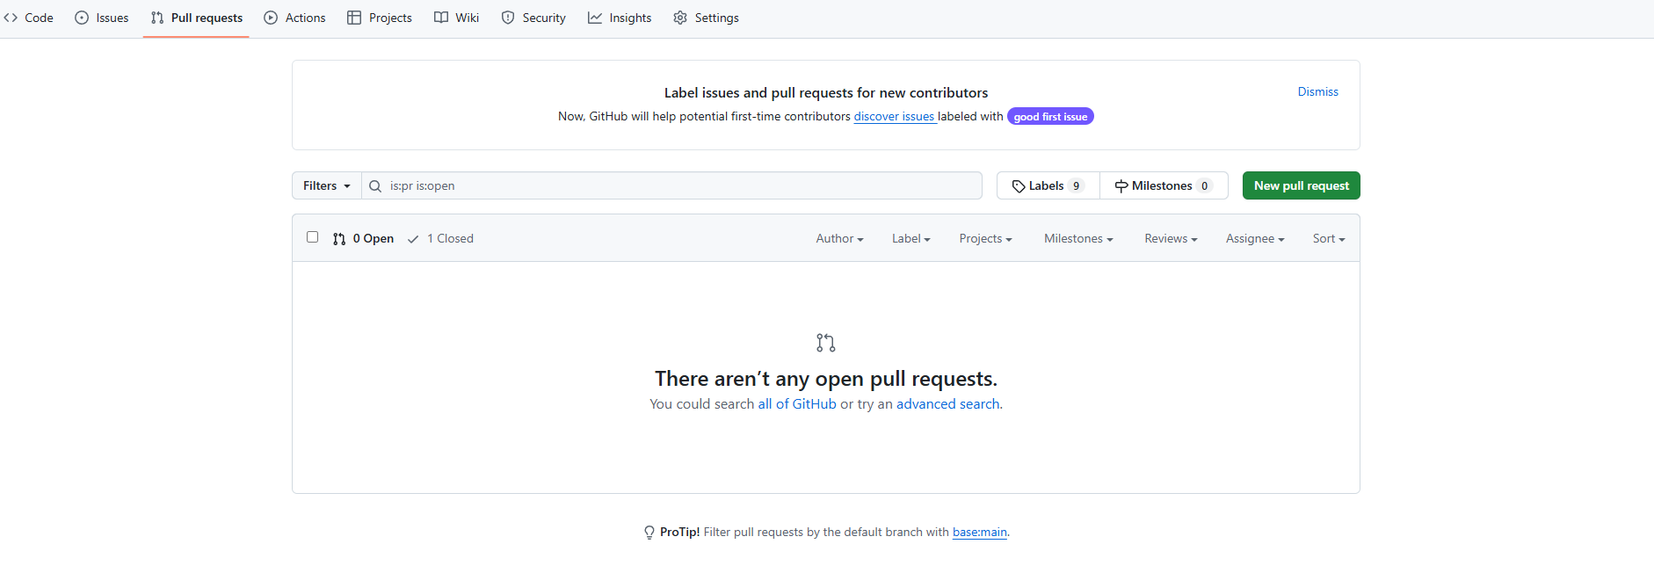Open repository Settings tab

coord(707,18)
